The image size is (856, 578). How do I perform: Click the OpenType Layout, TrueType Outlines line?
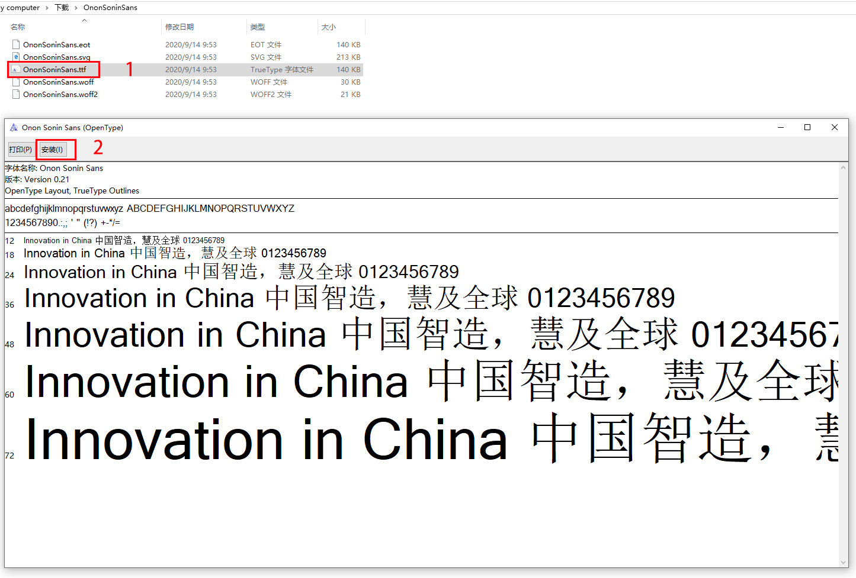coord(72,190)
